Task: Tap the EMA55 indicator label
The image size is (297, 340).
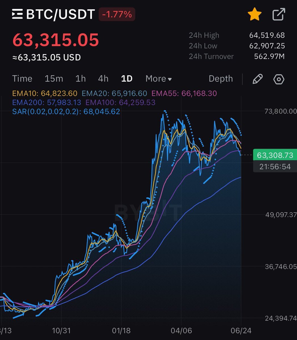Action: coord(184,93)
